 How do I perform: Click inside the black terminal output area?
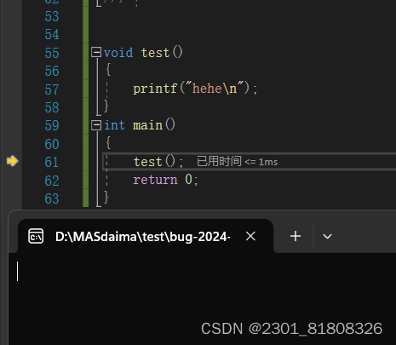coord(202,298)
